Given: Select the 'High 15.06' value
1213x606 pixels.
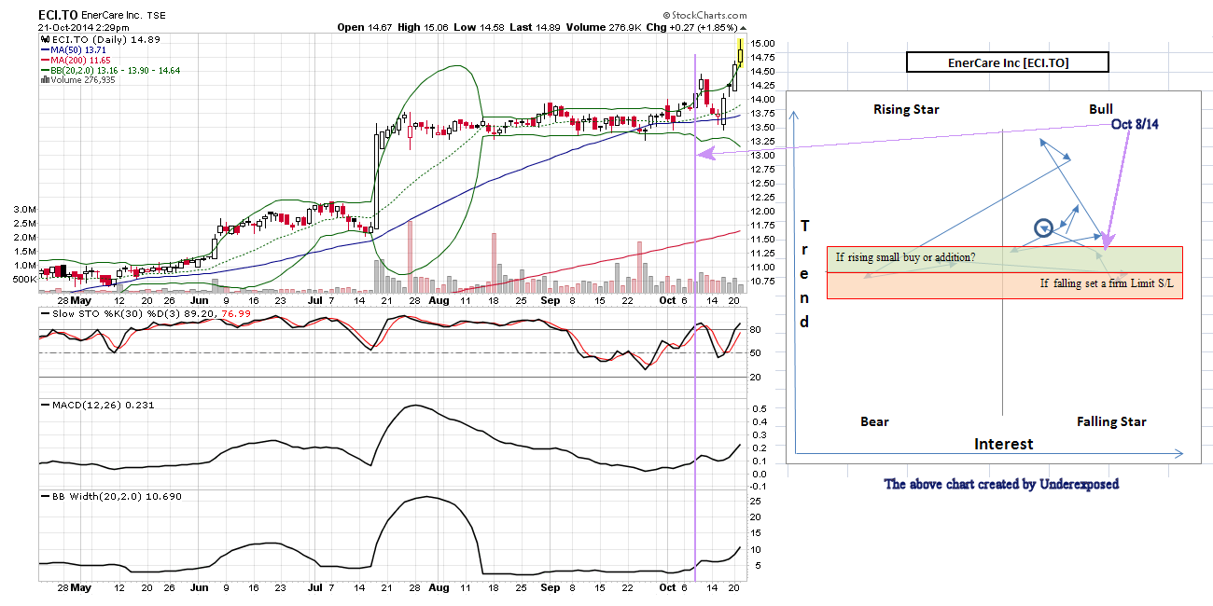Looking at the screenshot, I should click(x=423, y=28).
